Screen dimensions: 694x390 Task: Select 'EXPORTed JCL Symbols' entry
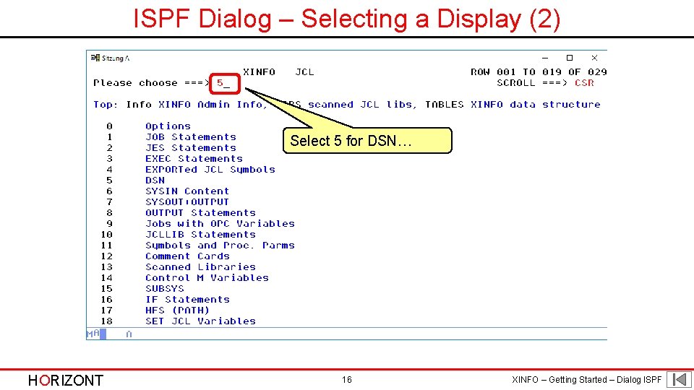[x=210, y=169]
